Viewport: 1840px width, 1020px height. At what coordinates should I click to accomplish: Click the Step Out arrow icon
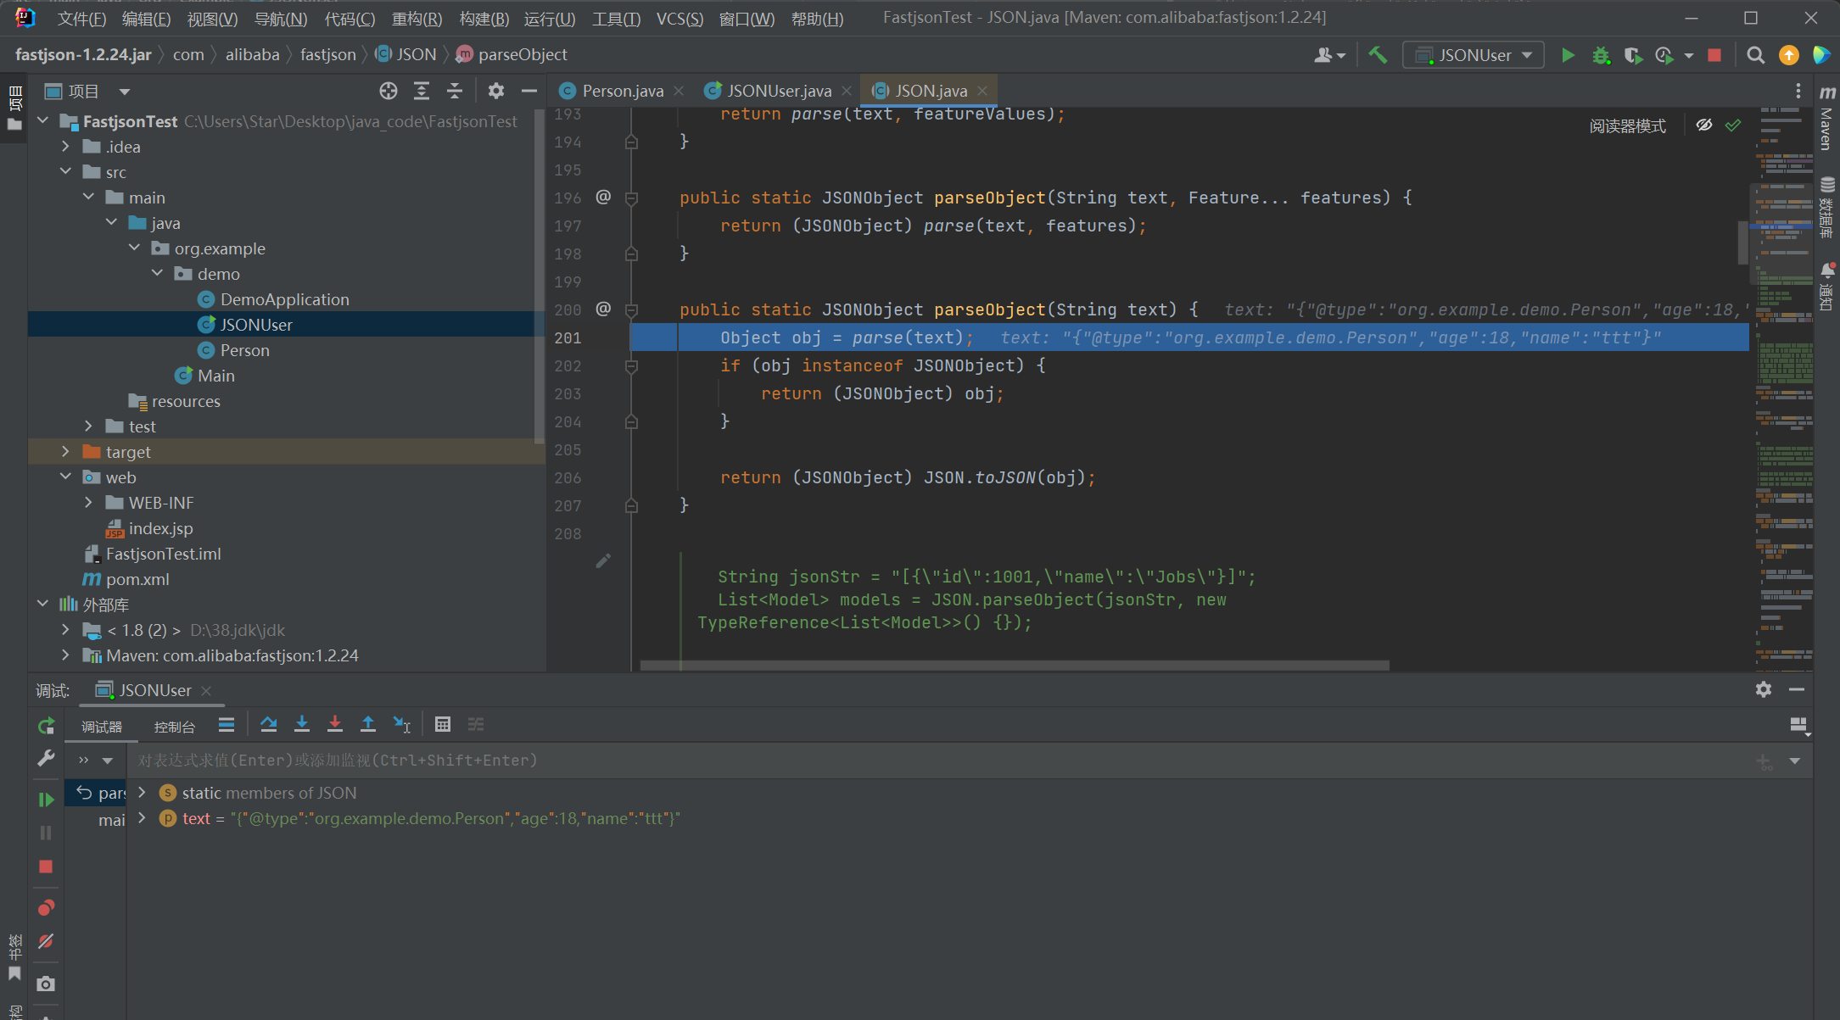(x=367, y=724)
